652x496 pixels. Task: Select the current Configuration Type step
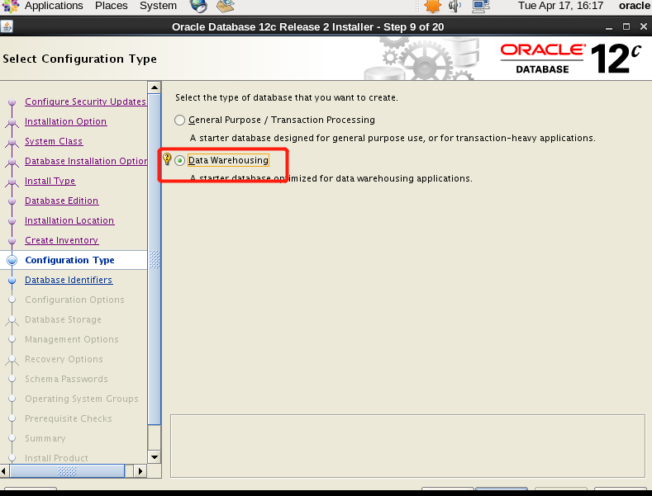coord(69,260)
